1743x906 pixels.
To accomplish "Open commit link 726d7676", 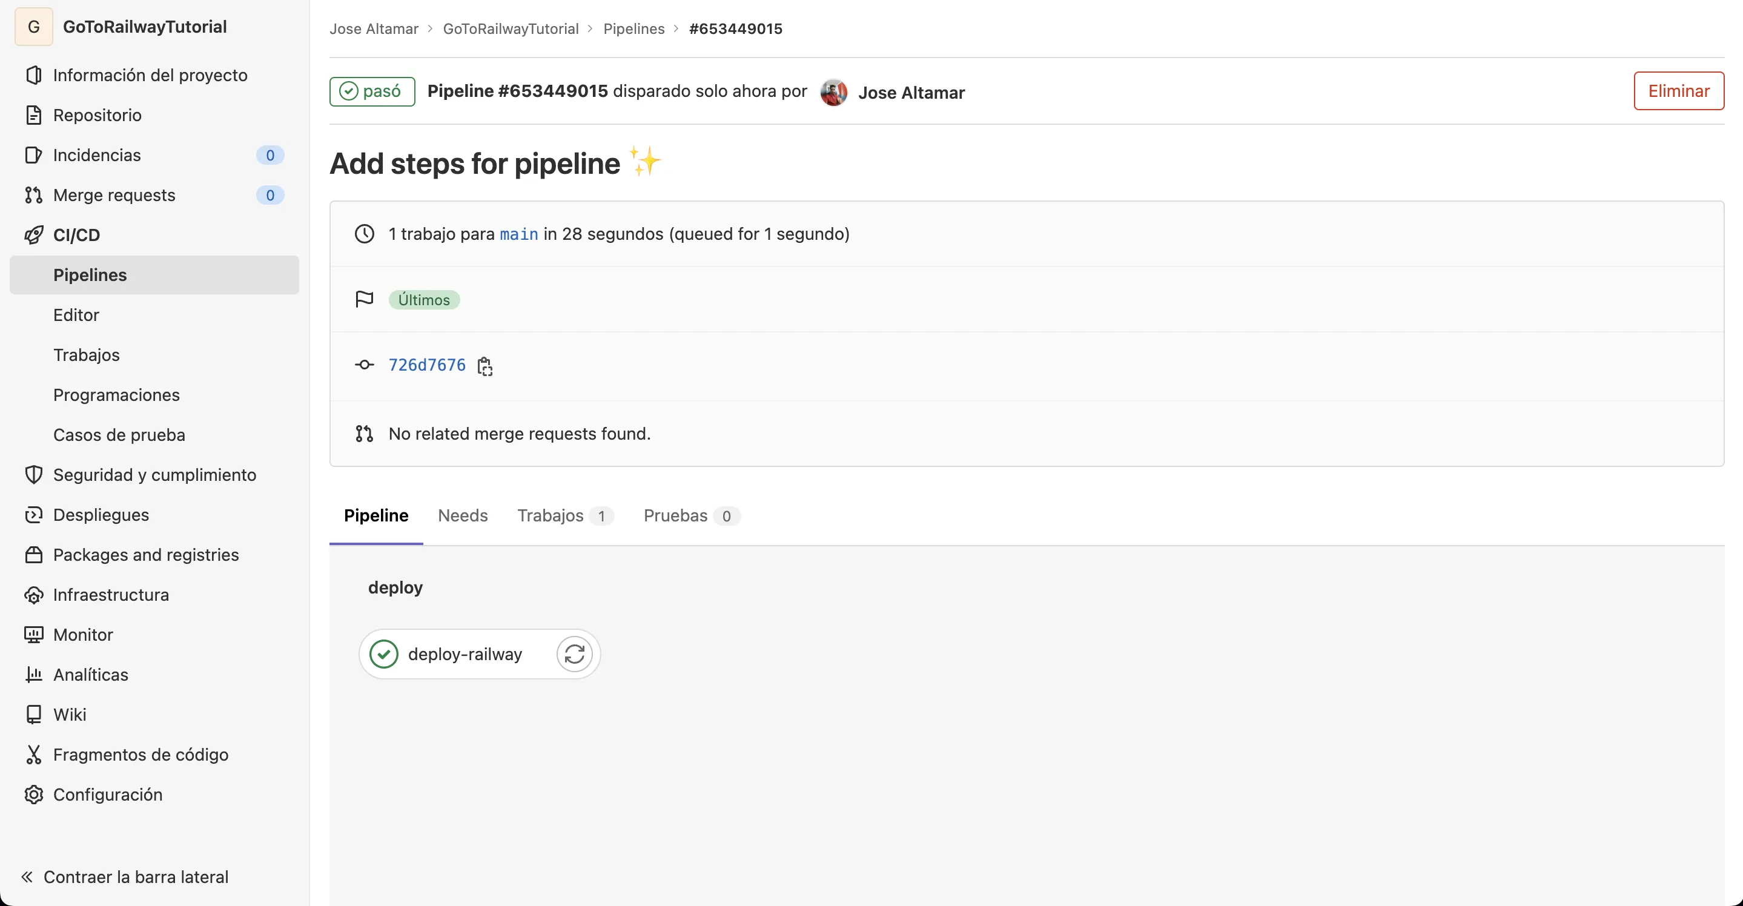I will 427,365.
